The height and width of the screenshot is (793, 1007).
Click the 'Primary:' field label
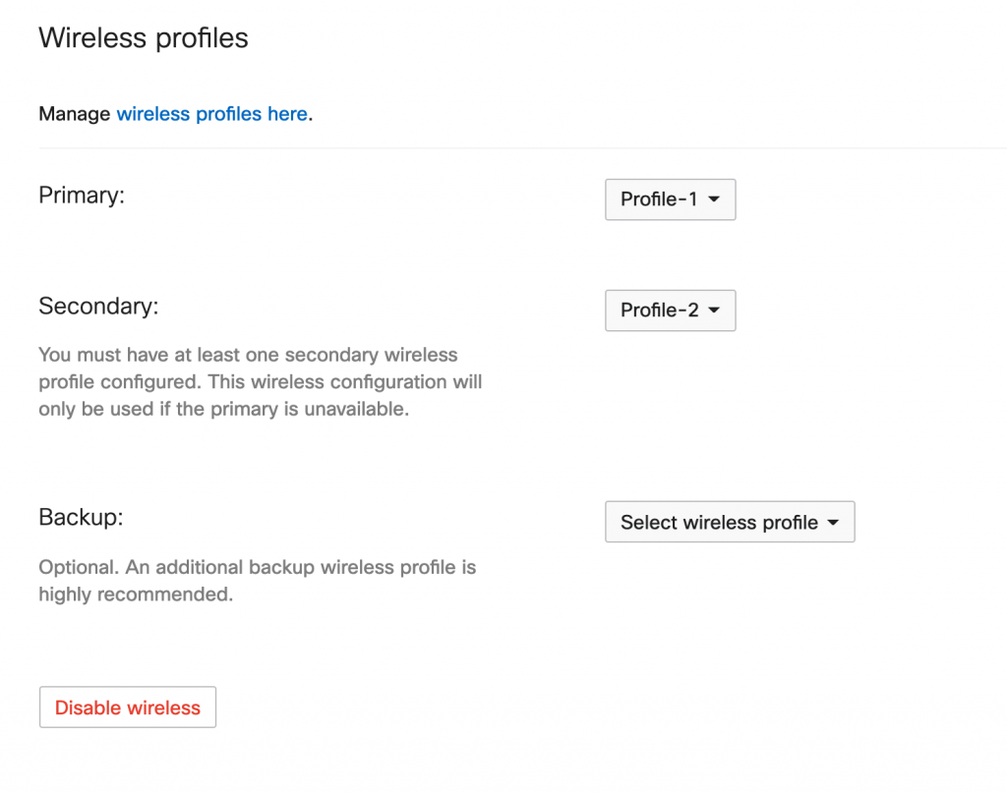(x=82, y=196)
